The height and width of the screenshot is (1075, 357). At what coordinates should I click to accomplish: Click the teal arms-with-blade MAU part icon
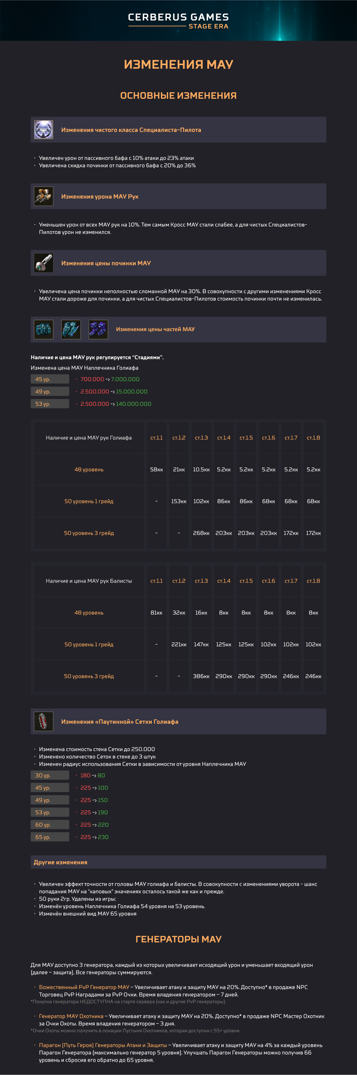point(71,329)
